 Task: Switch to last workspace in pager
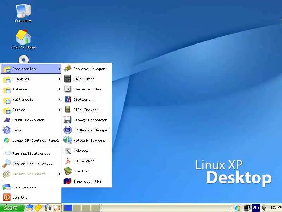point(95,208)
